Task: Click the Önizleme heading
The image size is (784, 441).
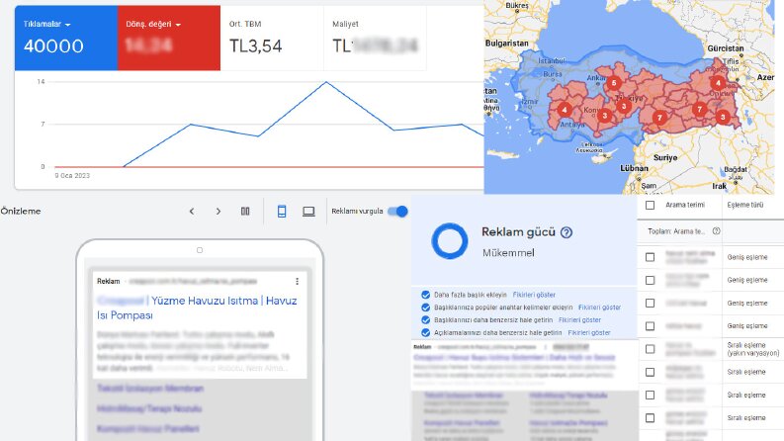Action: [x=21, y=211]
